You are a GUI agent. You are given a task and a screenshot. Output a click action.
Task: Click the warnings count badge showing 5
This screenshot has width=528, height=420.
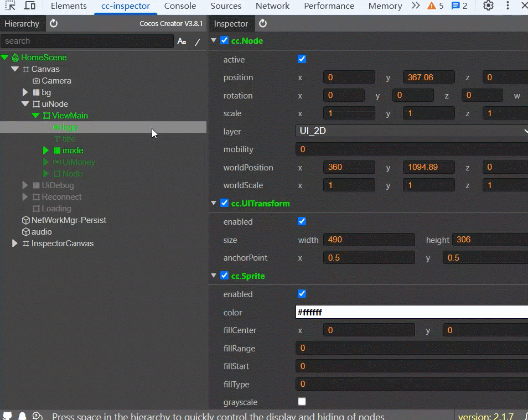click(436, 6)
